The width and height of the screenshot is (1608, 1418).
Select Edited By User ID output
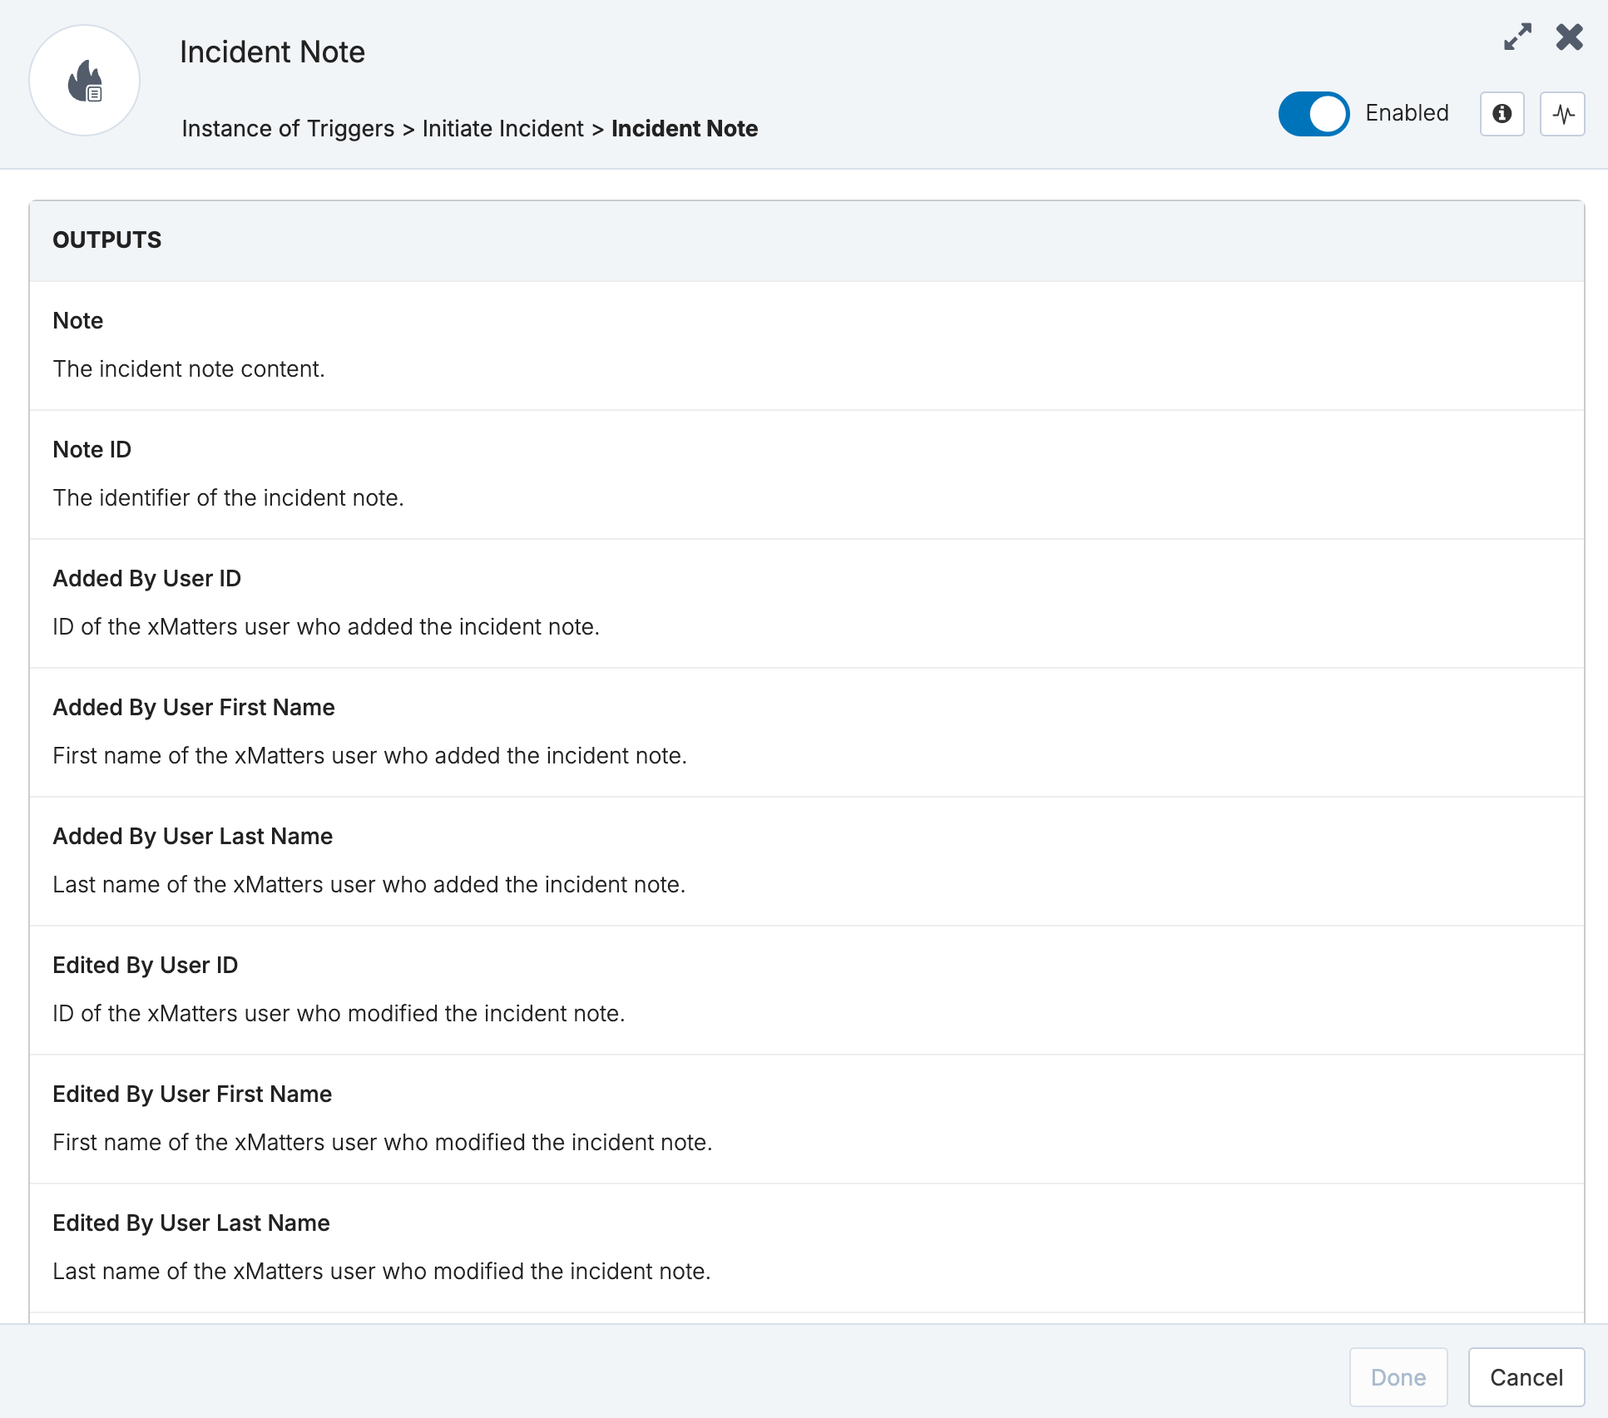point(807,990)
